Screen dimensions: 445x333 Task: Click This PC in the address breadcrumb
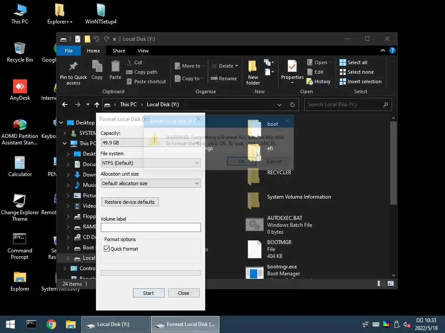tap(128, 104)
